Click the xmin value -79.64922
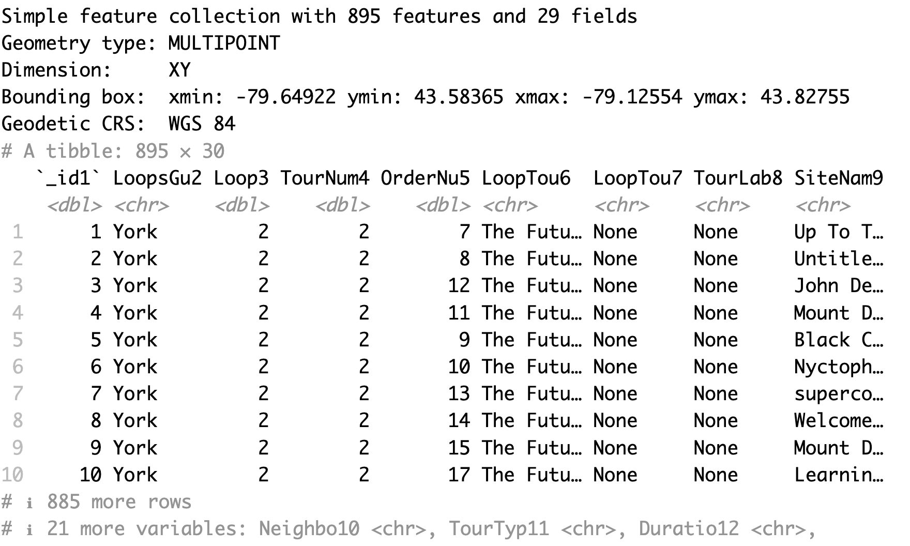Screen dimensions: 910x546 click(x=286, y=97)
